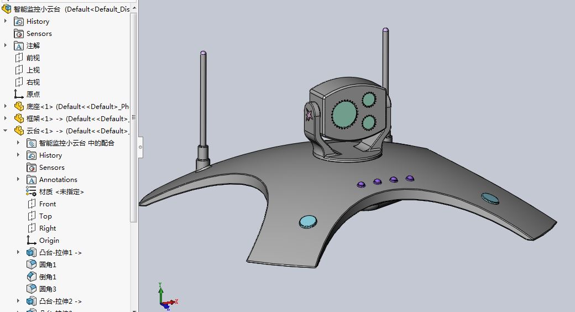575x312 pixels.
Task: Collapse the 云台<1> component tree
Action: click(x=5, y=131)
